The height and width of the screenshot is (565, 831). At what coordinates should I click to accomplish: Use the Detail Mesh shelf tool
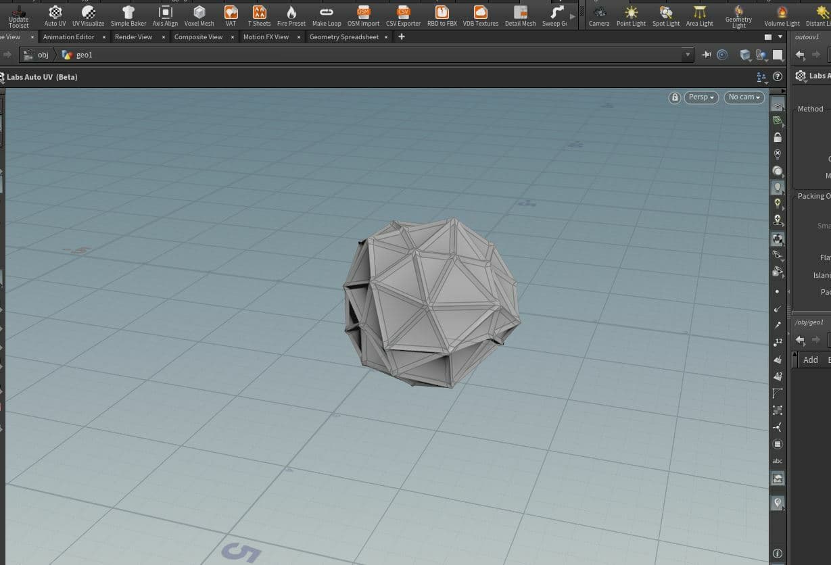click(x=520, y=16)
